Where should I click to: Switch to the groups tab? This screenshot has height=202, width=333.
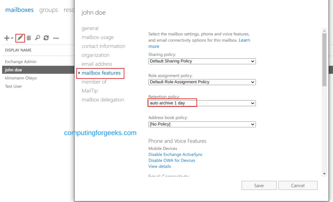(48, 10)
